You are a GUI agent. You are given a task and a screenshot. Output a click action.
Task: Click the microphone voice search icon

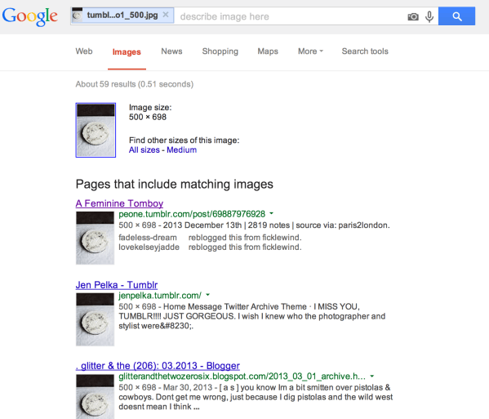click(x=429, y=16)
